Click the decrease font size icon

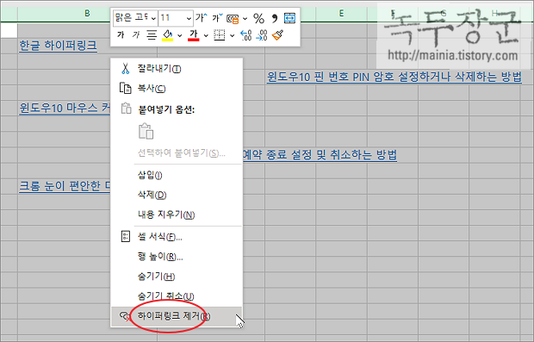[x=217, y=18]
